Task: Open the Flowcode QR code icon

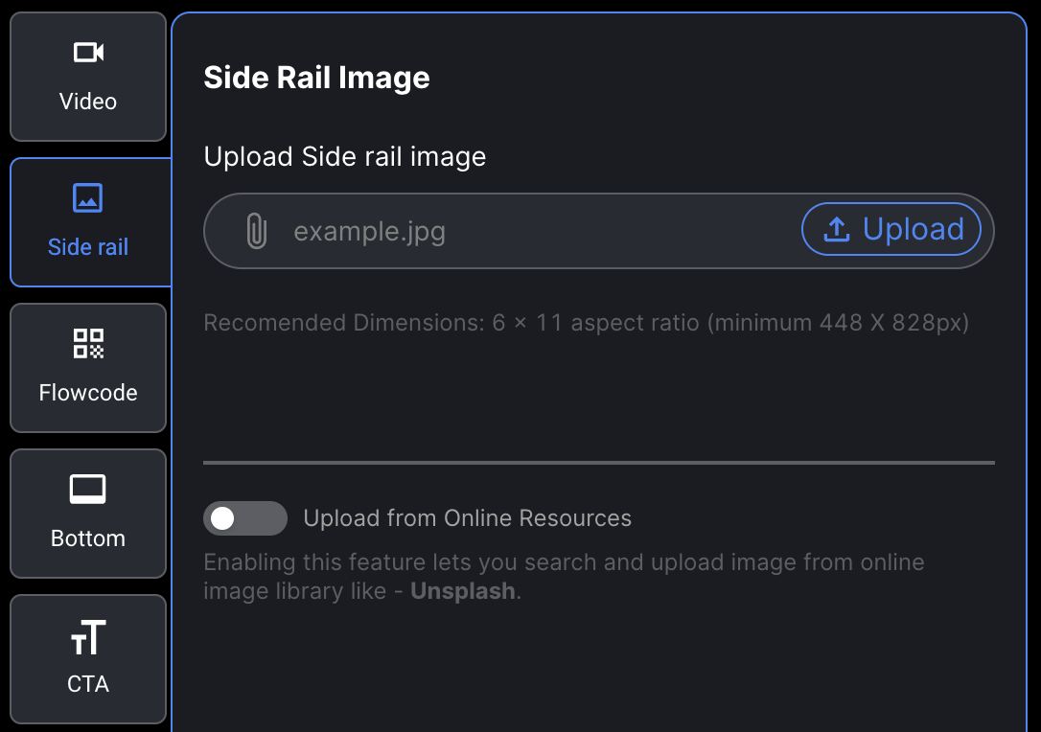Action: pos(88,344)
